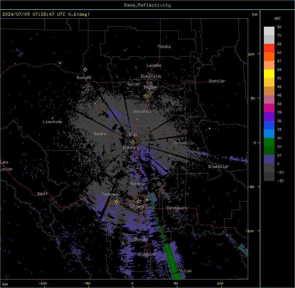
Task: Click the Airdrie city label
Action: point(138,184)
